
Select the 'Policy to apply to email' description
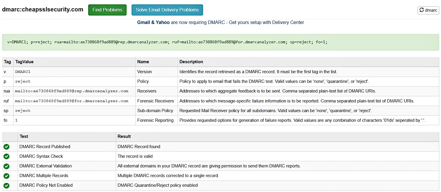[274, 81]
